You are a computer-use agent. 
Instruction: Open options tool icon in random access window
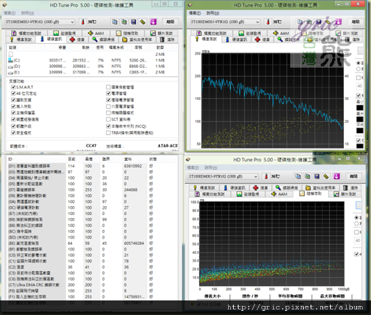click(x=326, y=176)
